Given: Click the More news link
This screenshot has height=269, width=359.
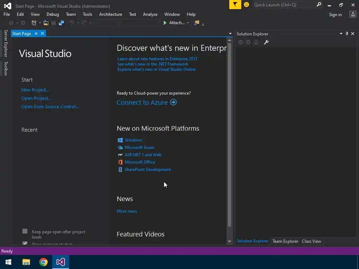Looking at the screenshot, I should (127, 211).
